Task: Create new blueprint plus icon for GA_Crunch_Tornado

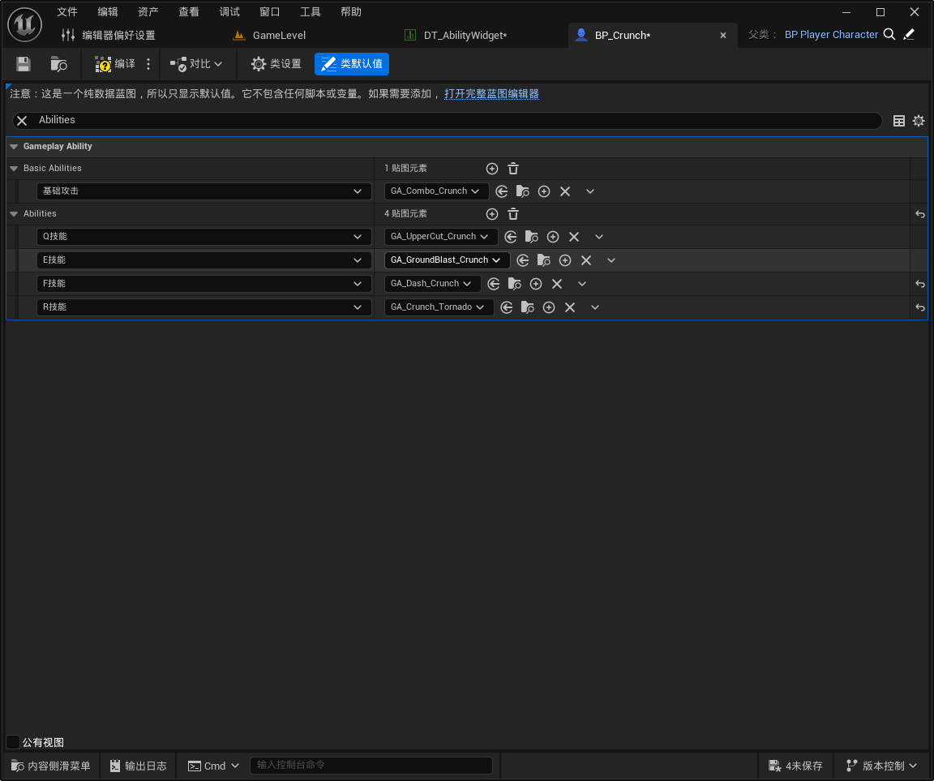Action: [549, 307]
